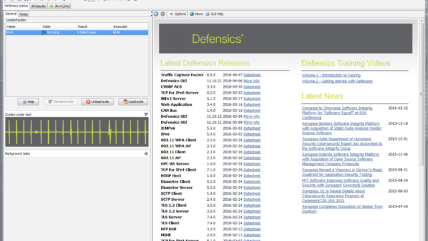Viewport: 428px width, 241px height.
Task: Open Volume.2 Getting started with Defensics video
Action: (337, 81)
